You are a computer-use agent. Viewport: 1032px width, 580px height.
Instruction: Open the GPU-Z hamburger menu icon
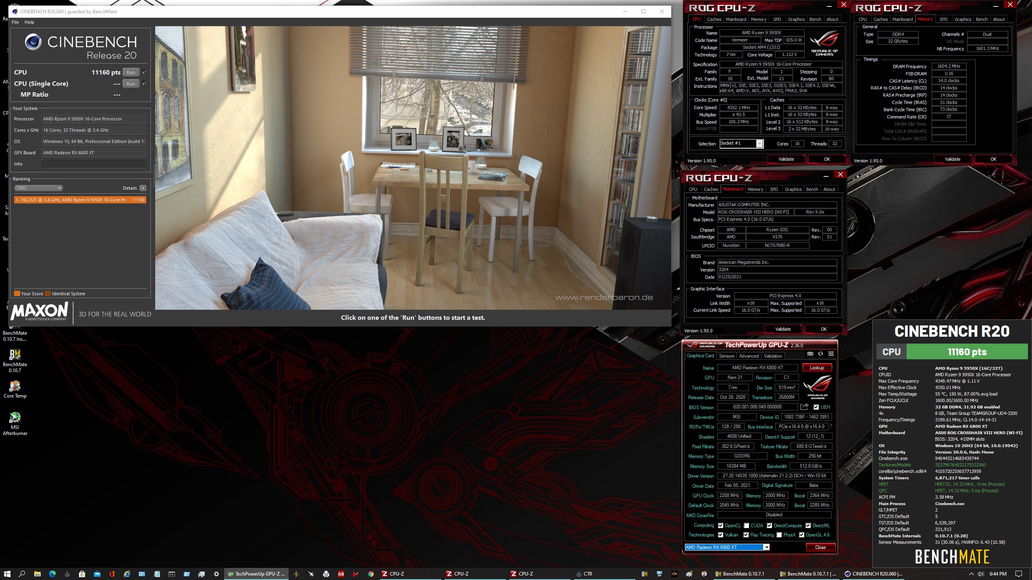click(x=831, y=354)
